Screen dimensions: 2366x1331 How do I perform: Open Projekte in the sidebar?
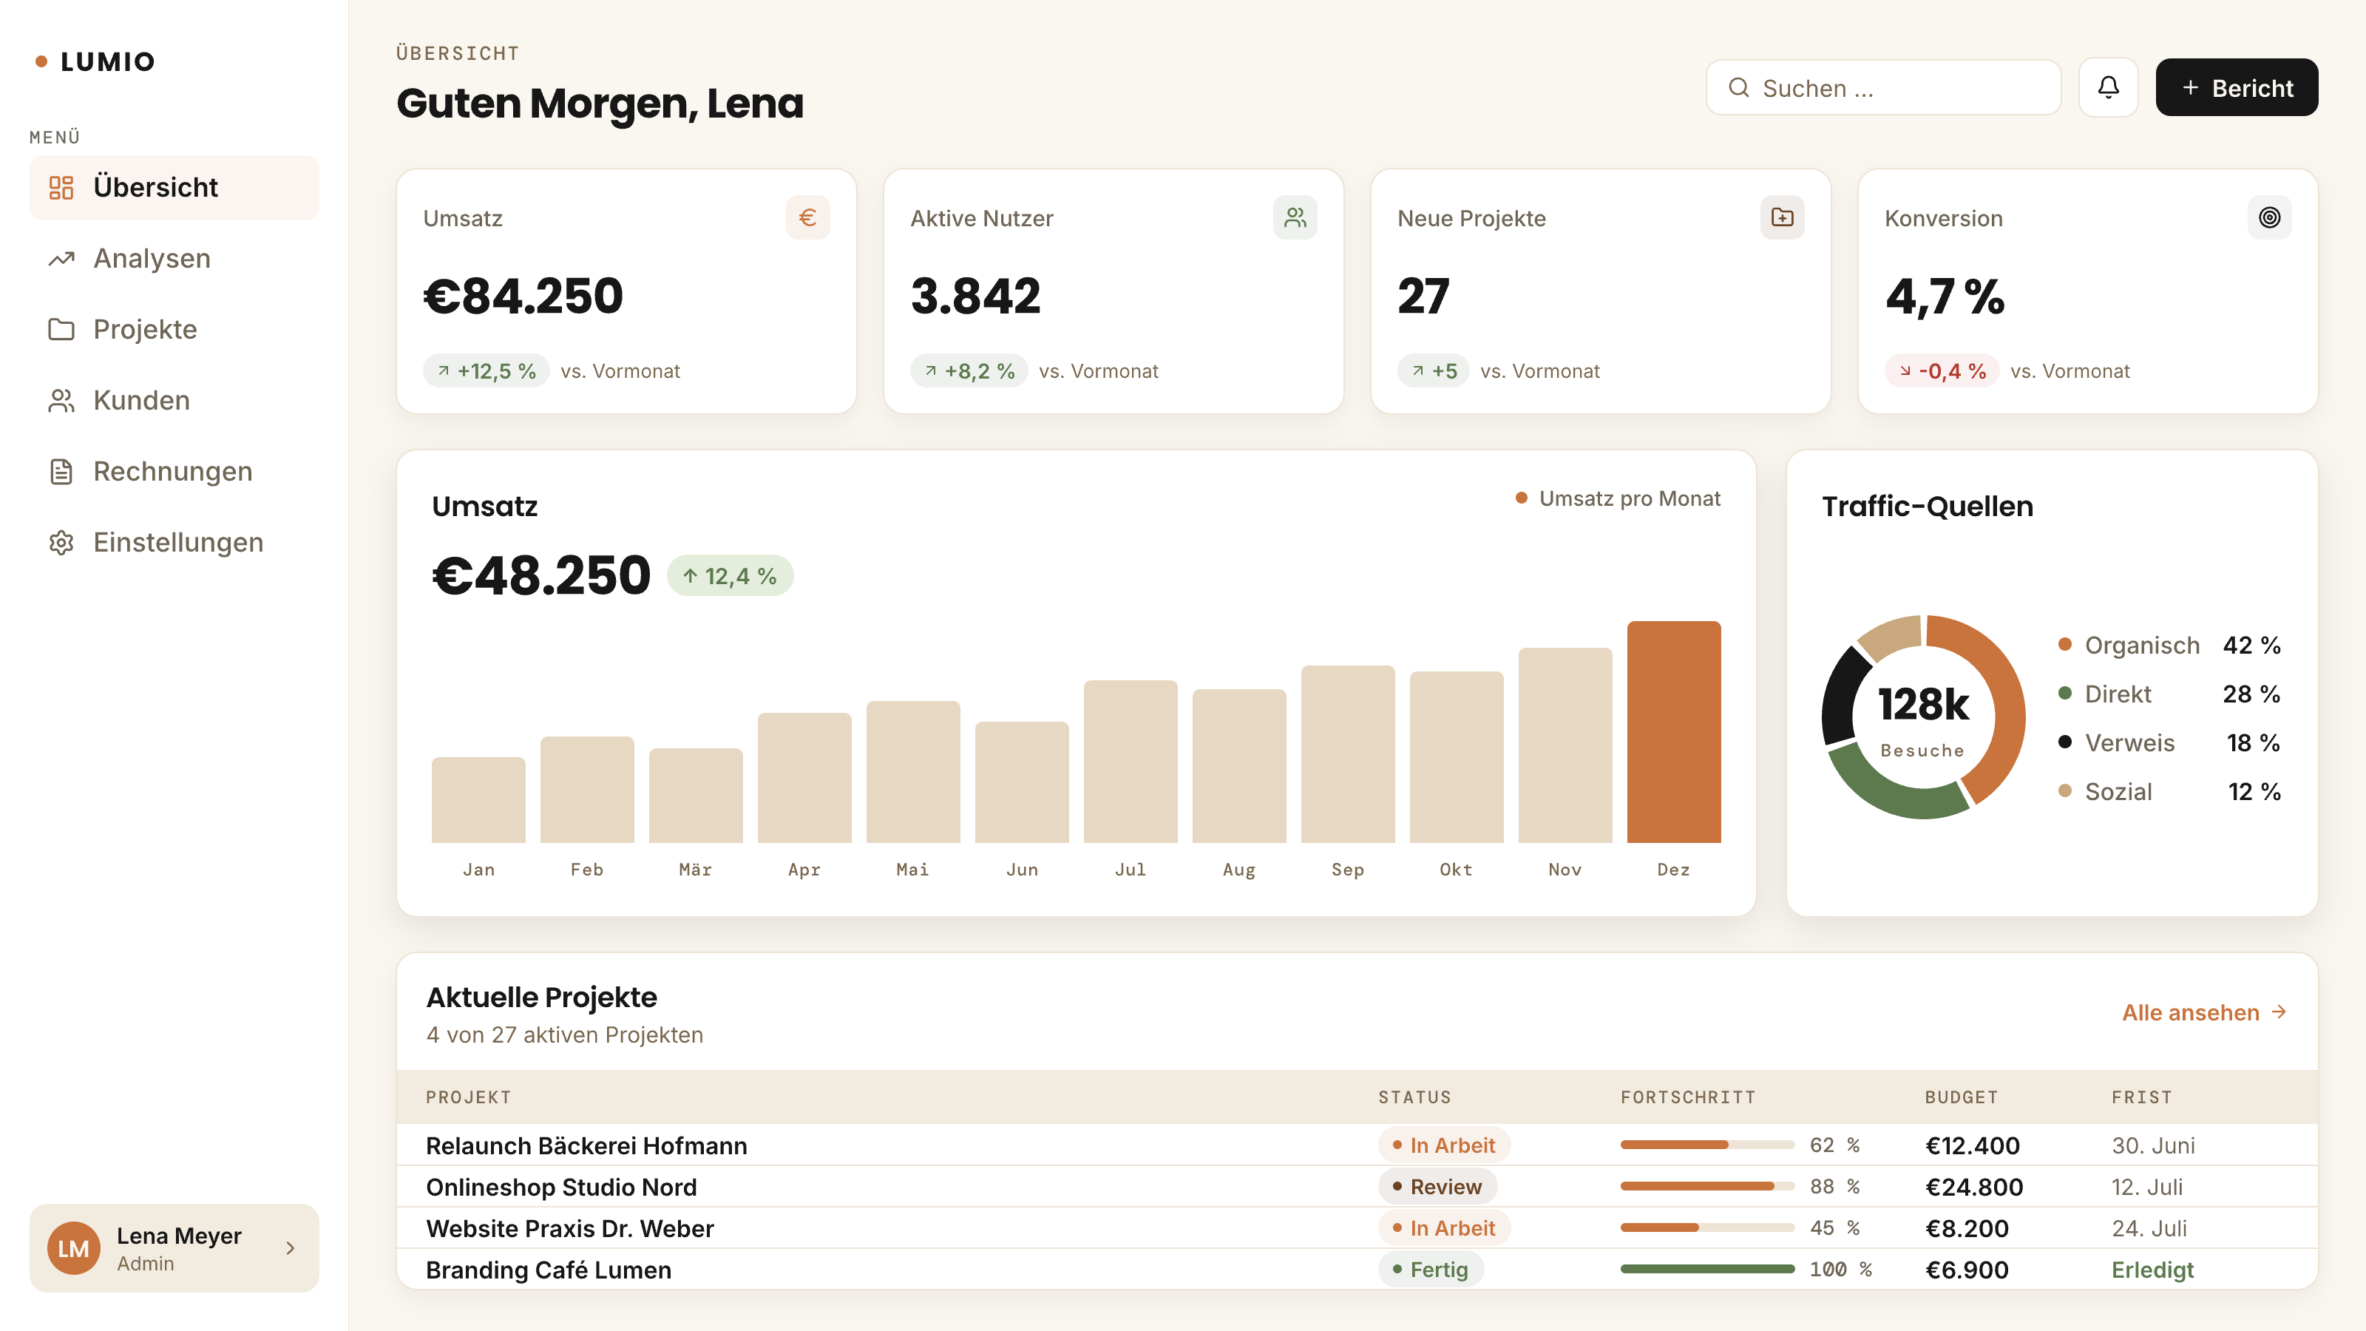pyautogui.click(x=174, y=330)
